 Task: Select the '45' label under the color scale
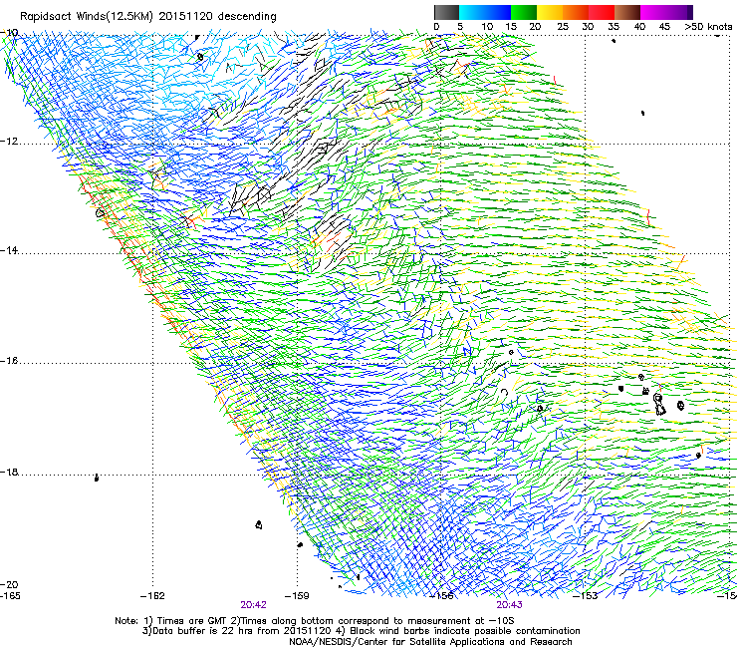(x=664, y=27)
